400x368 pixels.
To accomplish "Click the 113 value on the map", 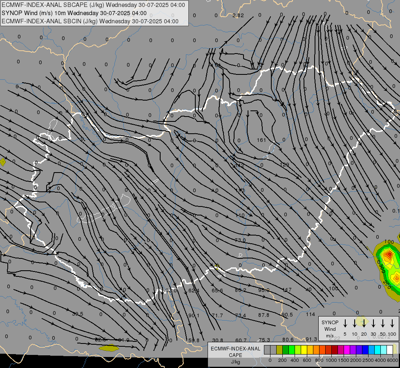I will [240, 190].
